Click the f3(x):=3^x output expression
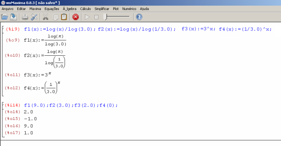Viewport: 281px width, 146px height. pos(37,74)
